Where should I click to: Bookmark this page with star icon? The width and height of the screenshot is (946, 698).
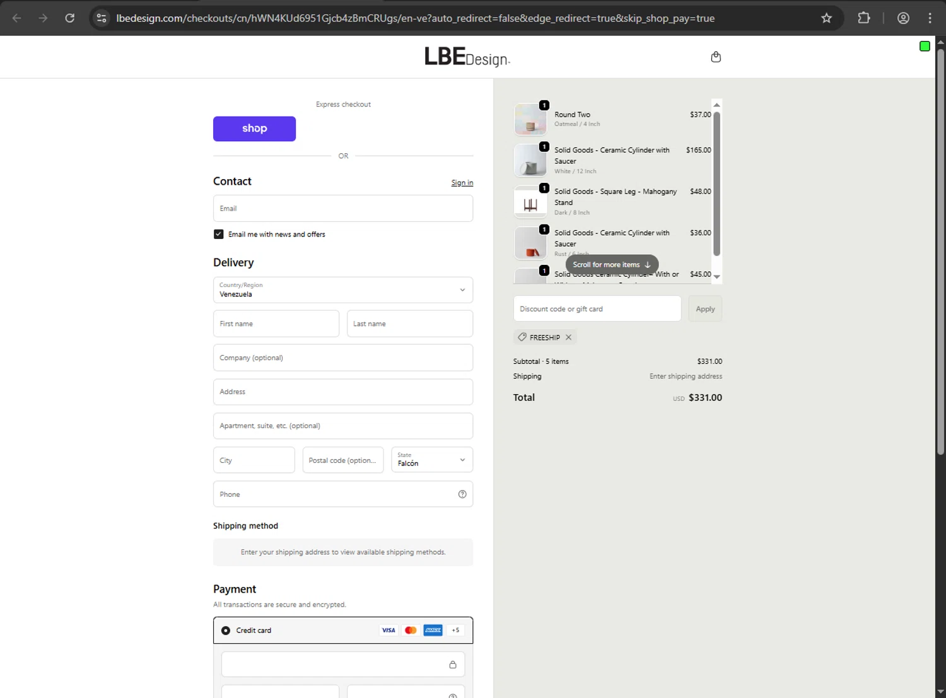point(826,18)
